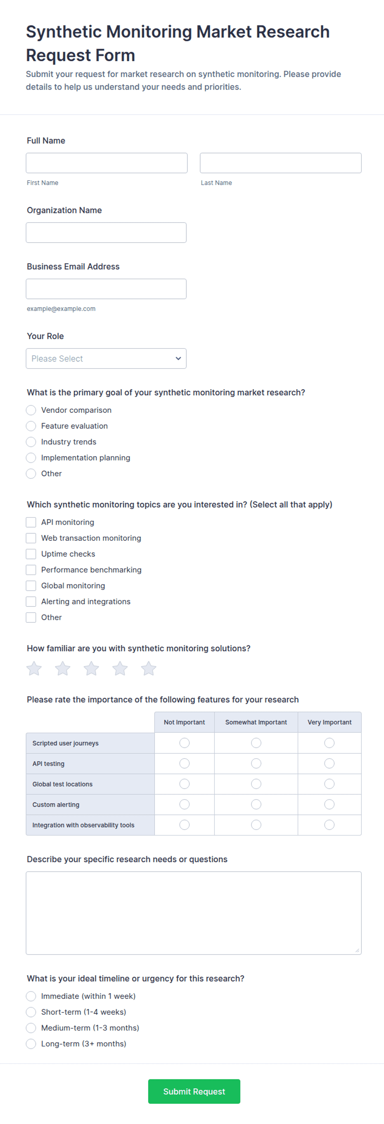
Task: Give a five-star familiarity rating
Action: point(149,668)
